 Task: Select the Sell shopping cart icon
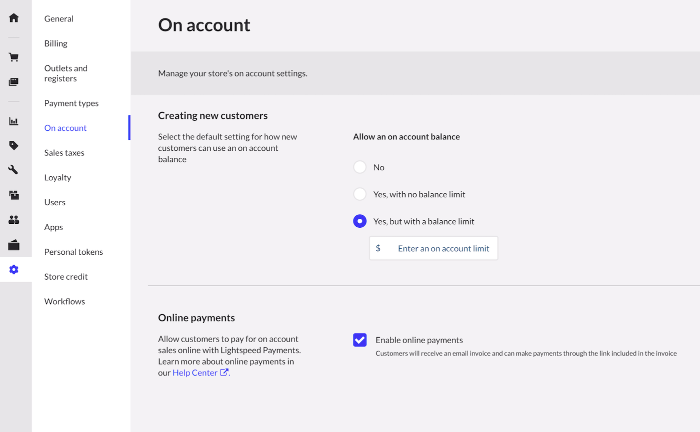13,56
